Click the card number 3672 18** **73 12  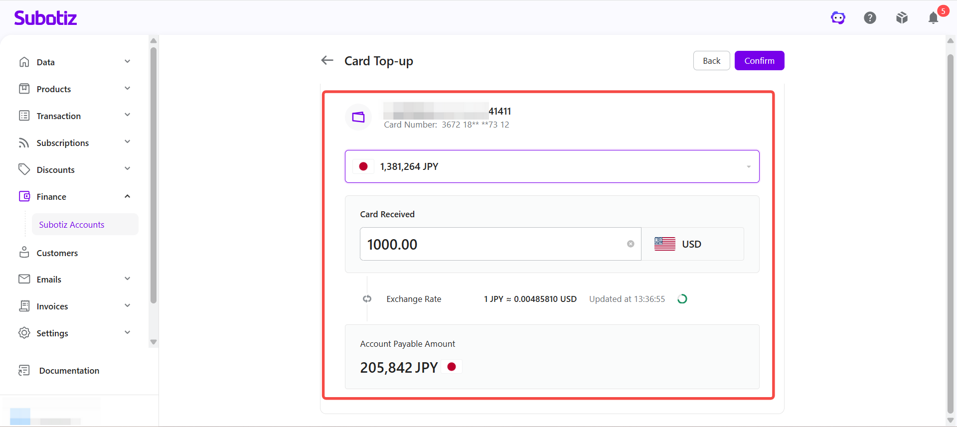476,125
